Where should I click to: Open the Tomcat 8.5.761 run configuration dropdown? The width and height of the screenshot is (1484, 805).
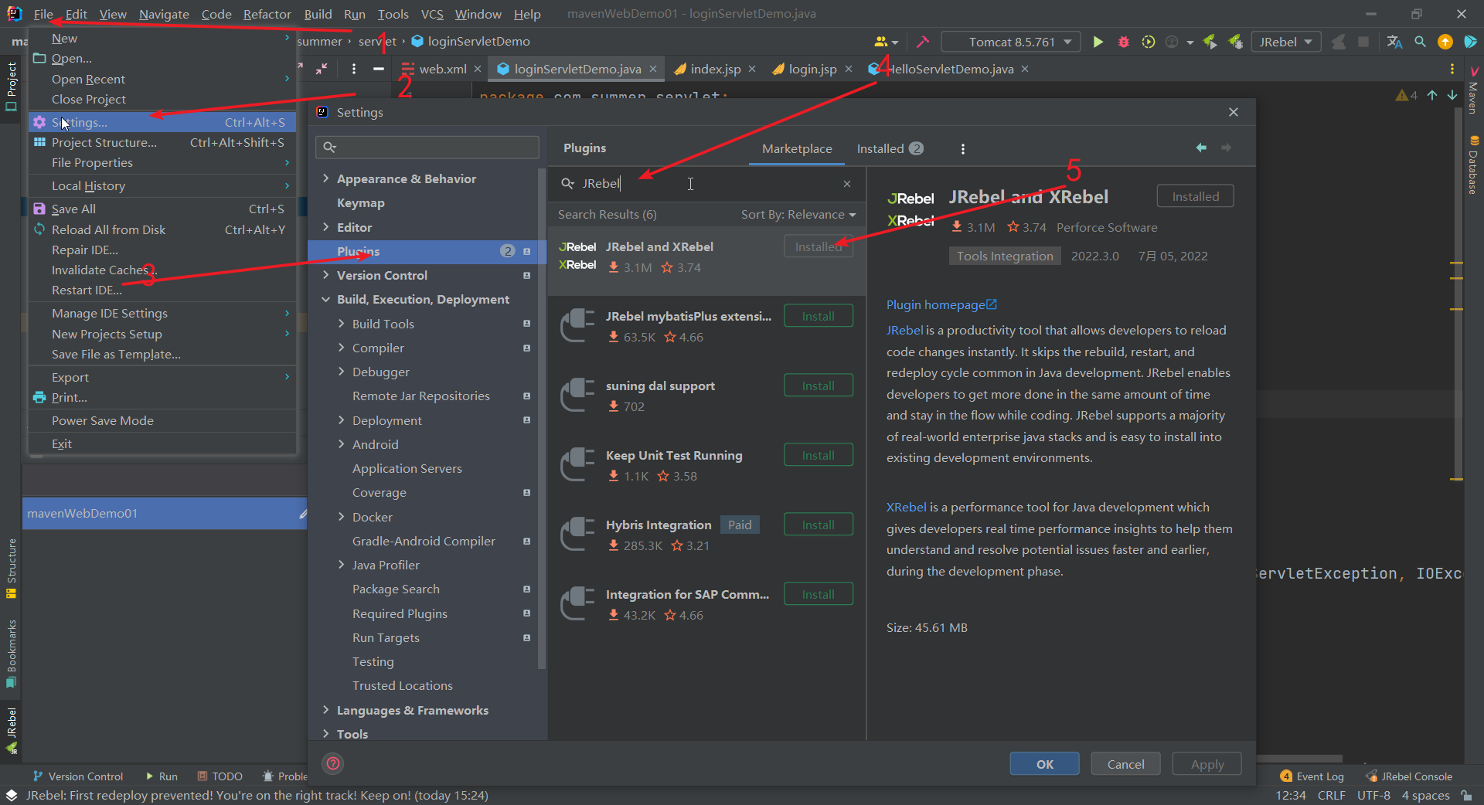1013,42
